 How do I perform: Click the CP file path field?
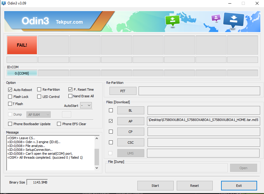204,131
